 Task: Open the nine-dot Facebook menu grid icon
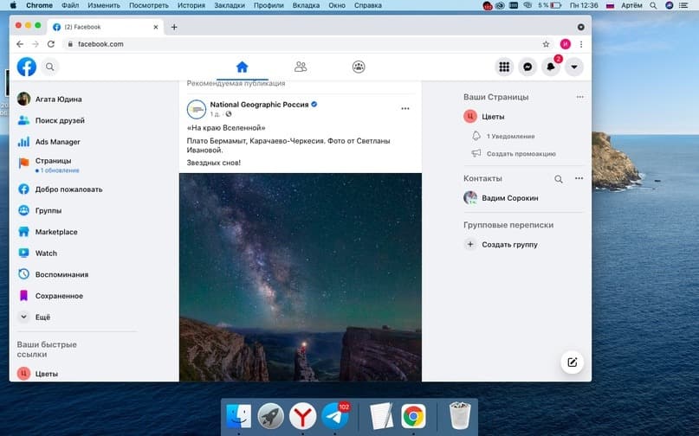pos(504,67)
